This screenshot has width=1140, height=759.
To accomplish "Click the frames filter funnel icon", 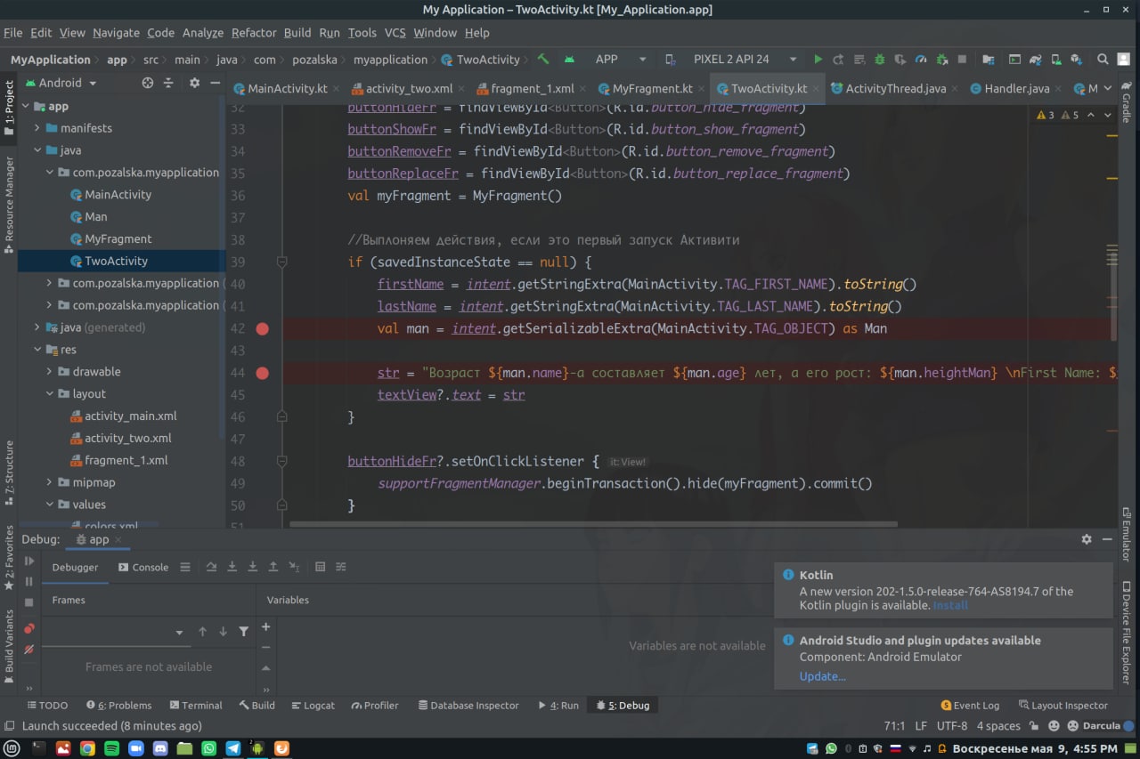I will coord(244,632).
